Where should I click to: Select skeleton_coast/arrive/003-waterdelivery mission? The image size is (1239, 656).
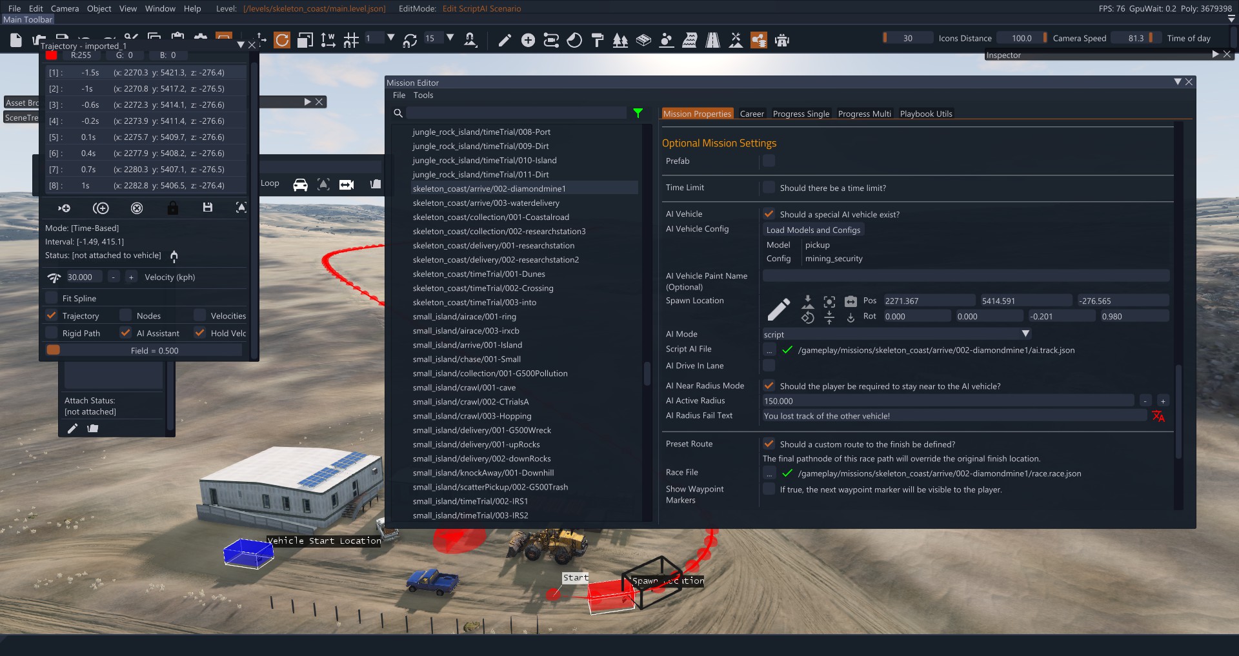pos(486,203)
